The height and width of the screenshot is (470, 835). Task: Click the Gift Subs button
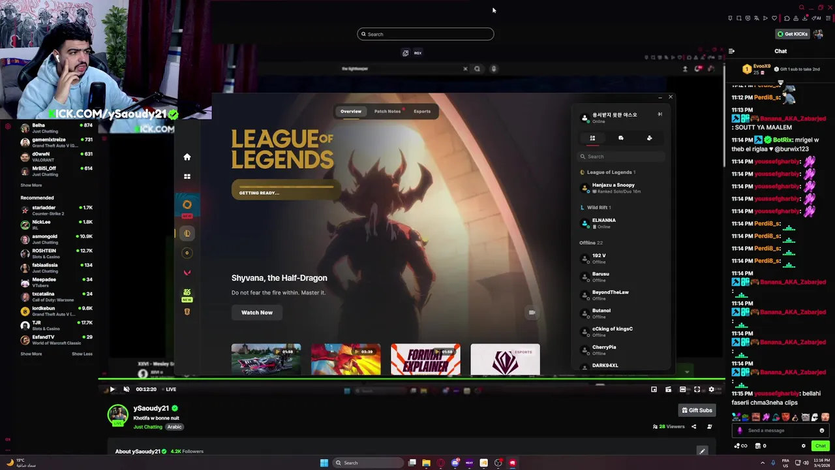[x=697, y=410]
